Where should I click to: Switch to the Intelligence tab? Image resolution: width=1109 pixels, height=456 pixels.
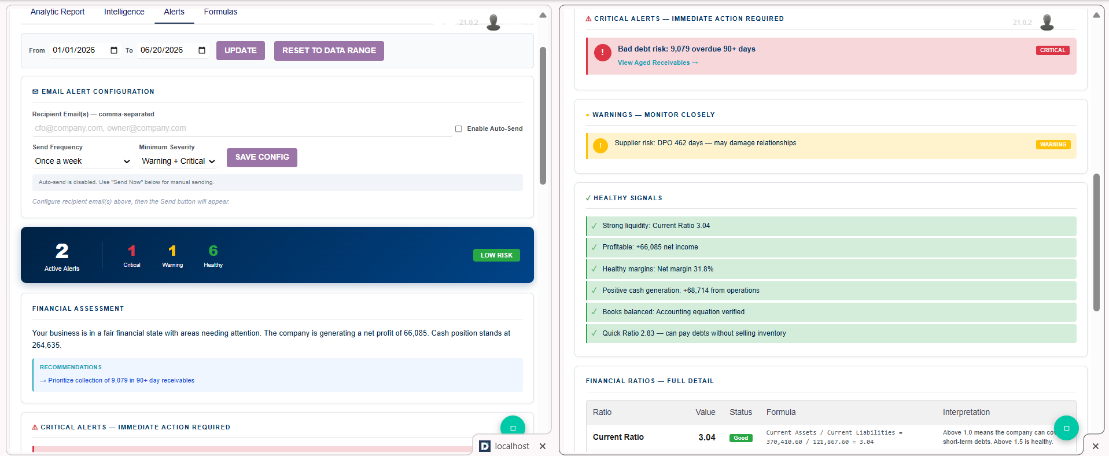pos(124,12)
